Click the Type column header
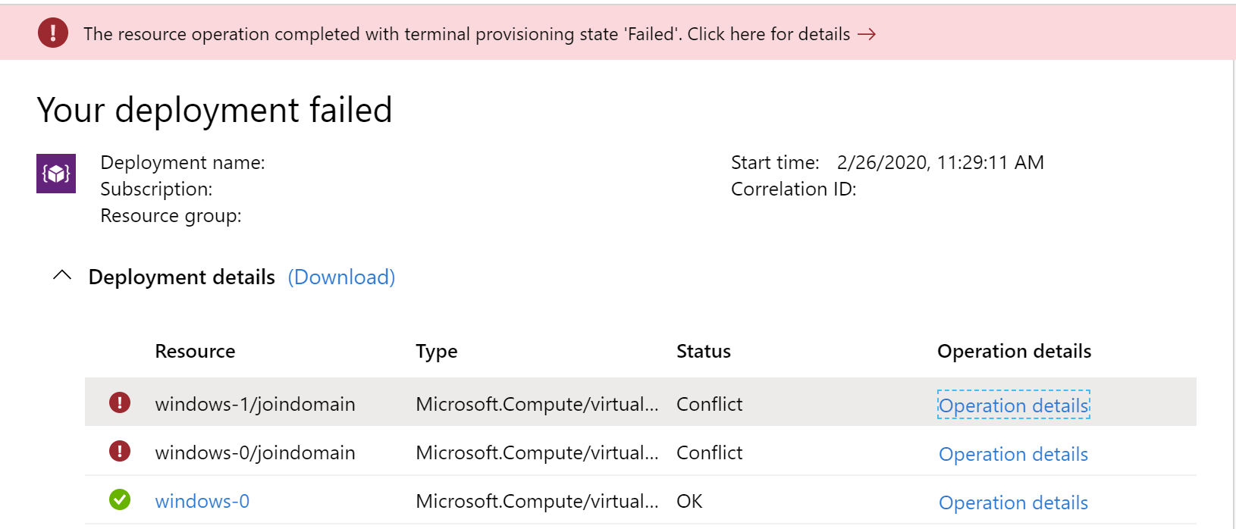 coord(436,351)
